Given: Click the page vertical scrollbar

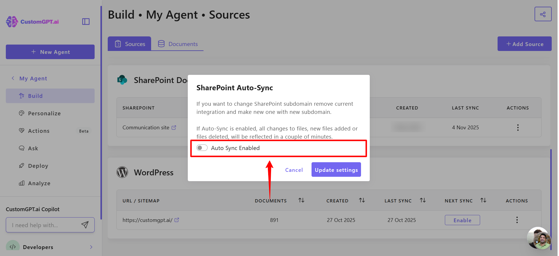Looking at the screenshot, I should [x=551, y=199].
